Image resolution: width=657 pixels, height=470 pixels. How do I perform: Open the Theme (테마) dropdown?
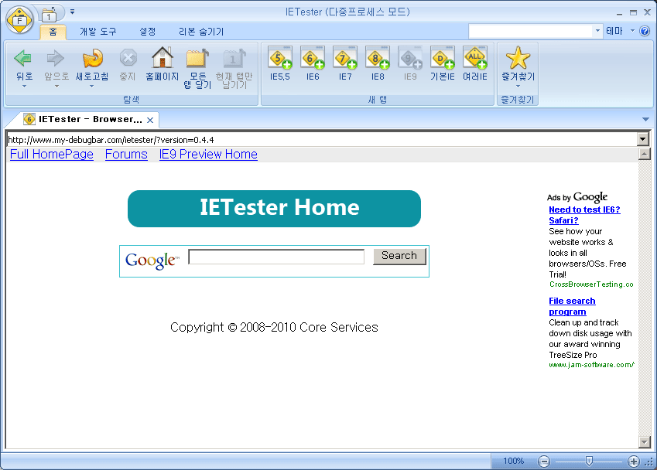click(x=619, y=31)
